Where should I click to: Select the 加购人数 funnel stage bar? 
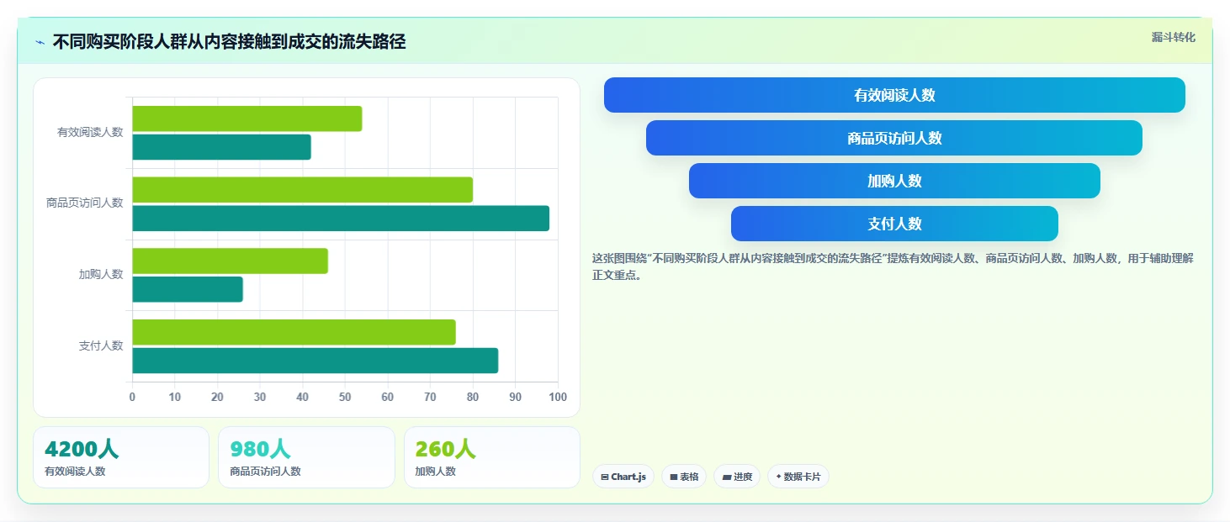pos(894,181)
